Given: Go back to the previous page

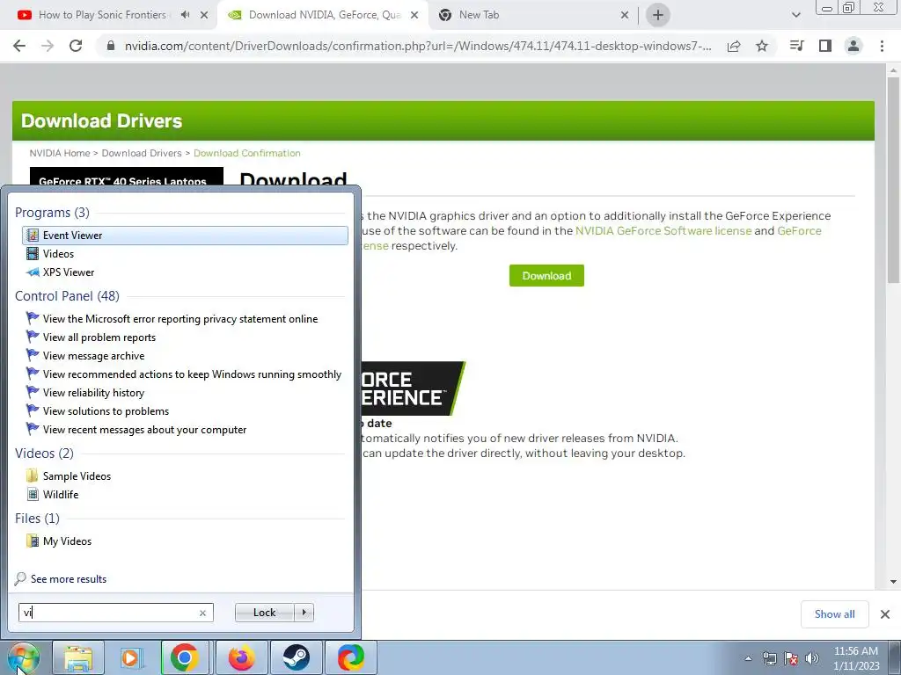Looking at the screenshot, I should pos(19,46).
